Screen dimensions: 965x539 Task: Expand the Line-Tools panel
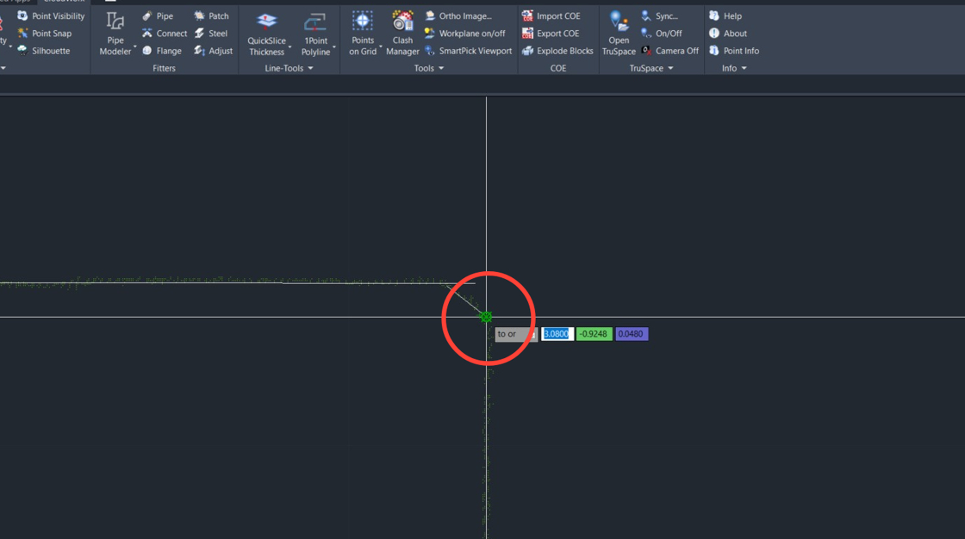(x=289, y=68)
